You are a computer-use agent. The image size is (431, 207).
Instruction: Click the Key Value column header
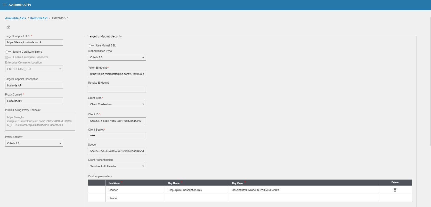(x=303, y=183)
